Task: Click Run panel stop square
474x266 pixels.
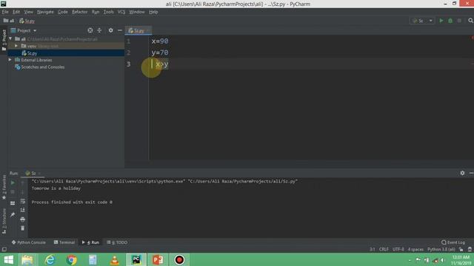Action: [13, 192]
